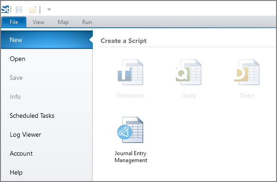Open the File tab
This screenshot has width=277, height=182.
[14, 22]
